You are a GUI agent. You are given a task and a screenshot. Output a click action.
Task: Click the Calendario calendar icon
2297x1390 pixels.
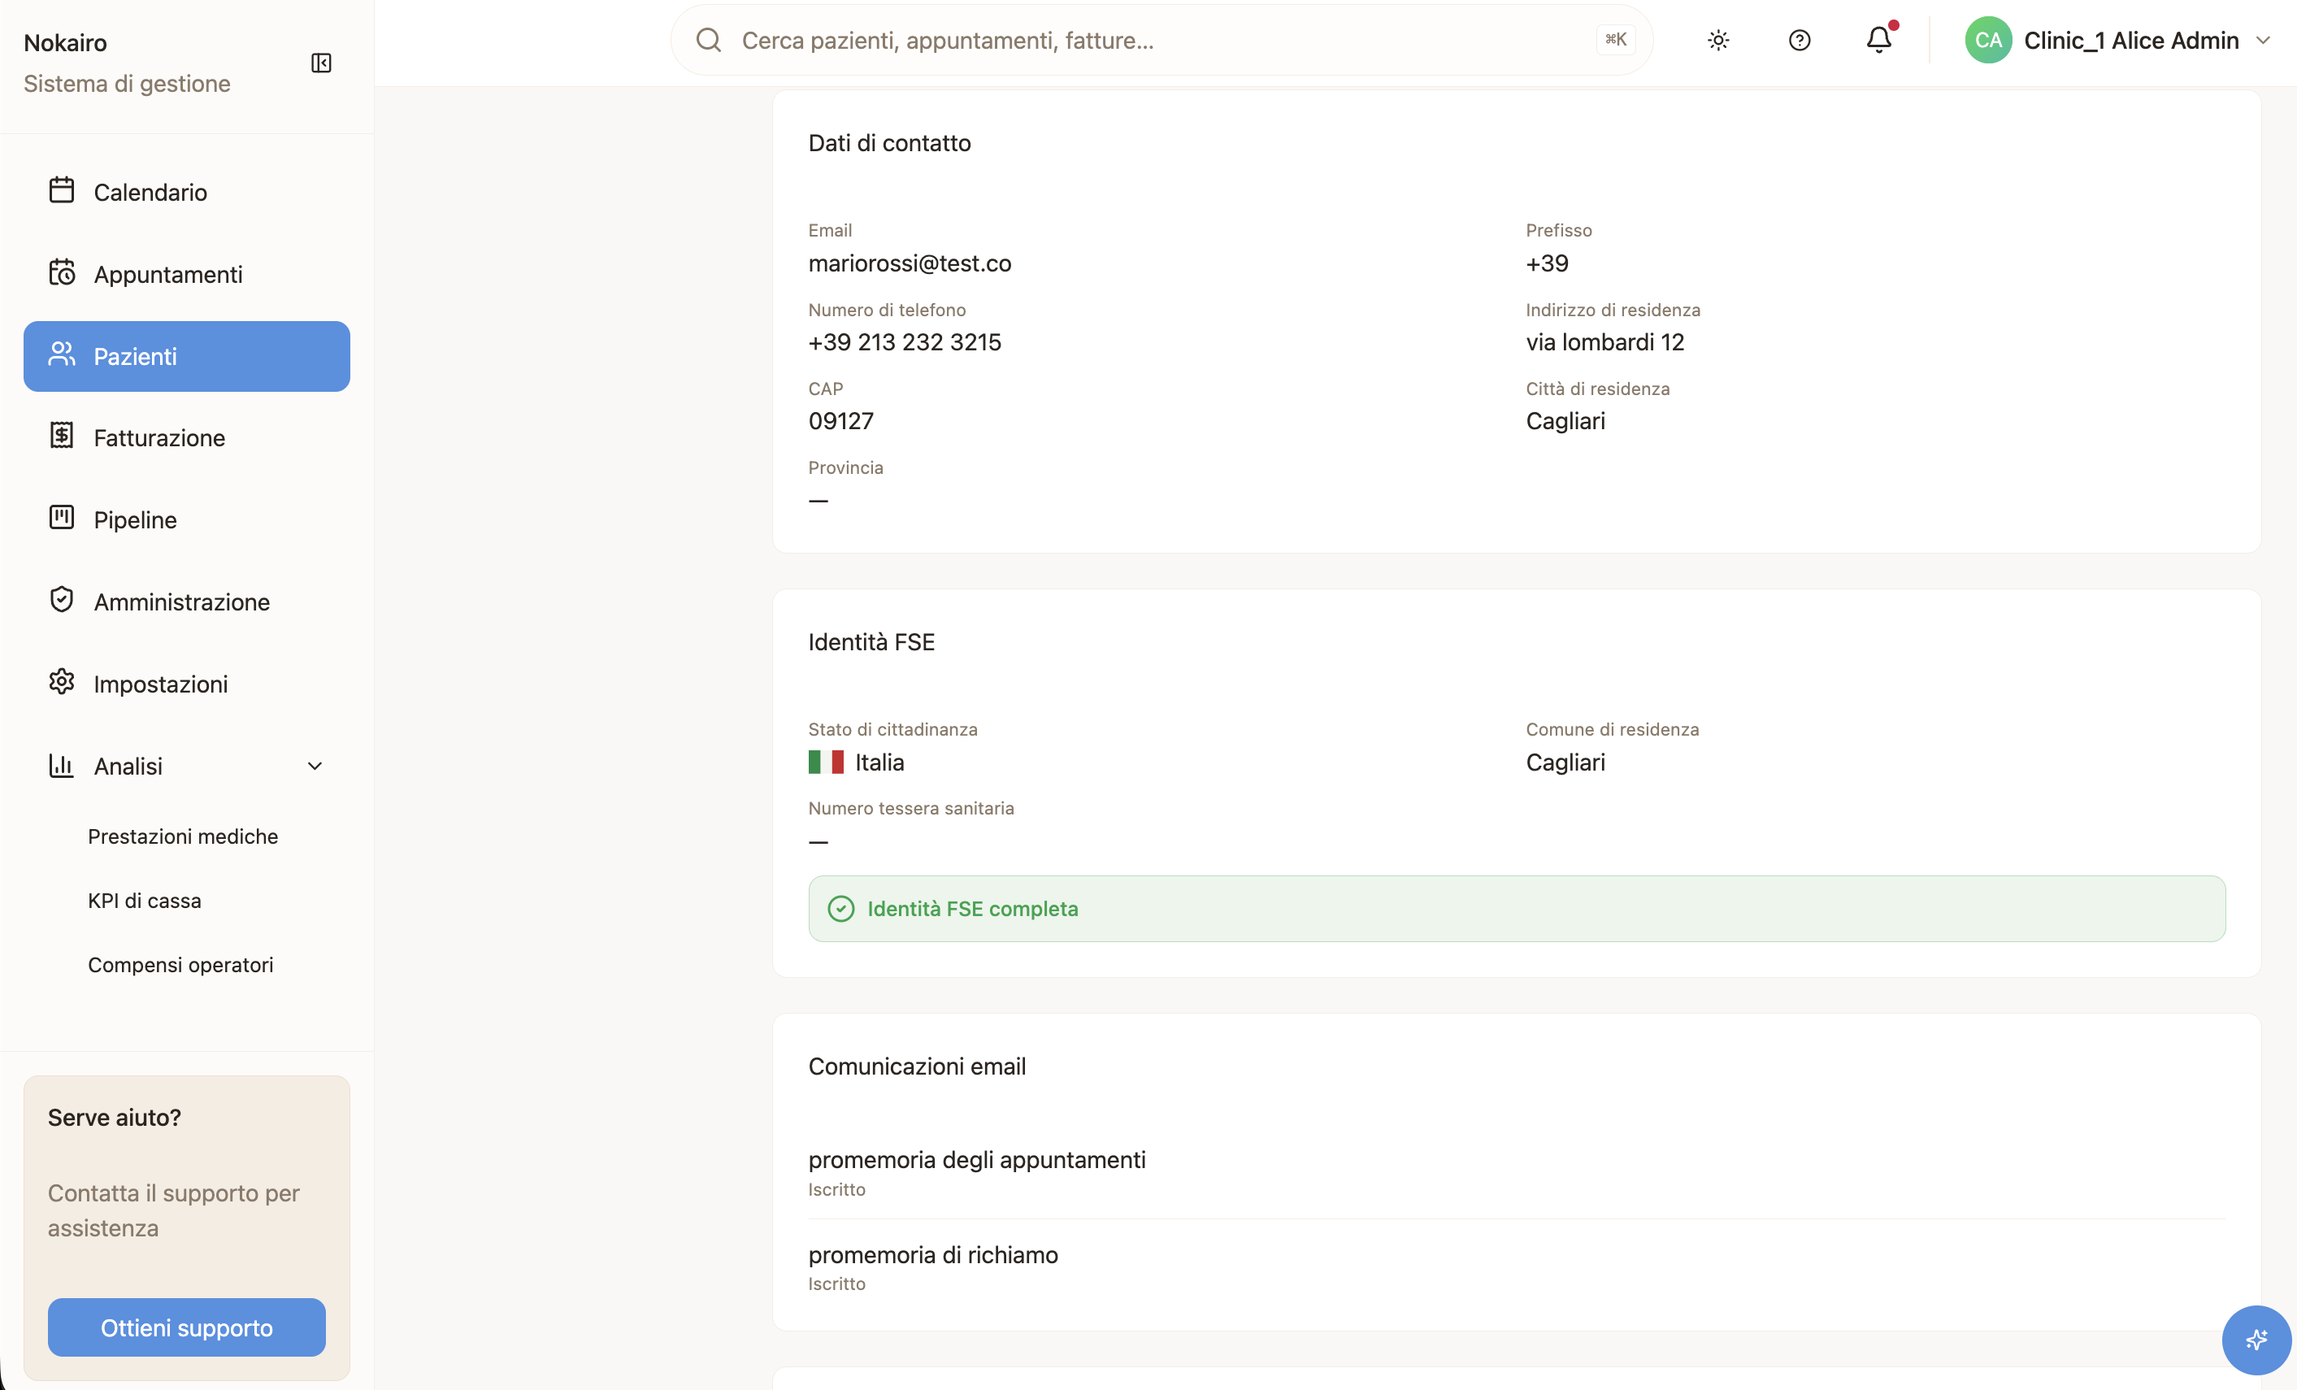pos(62,190)
